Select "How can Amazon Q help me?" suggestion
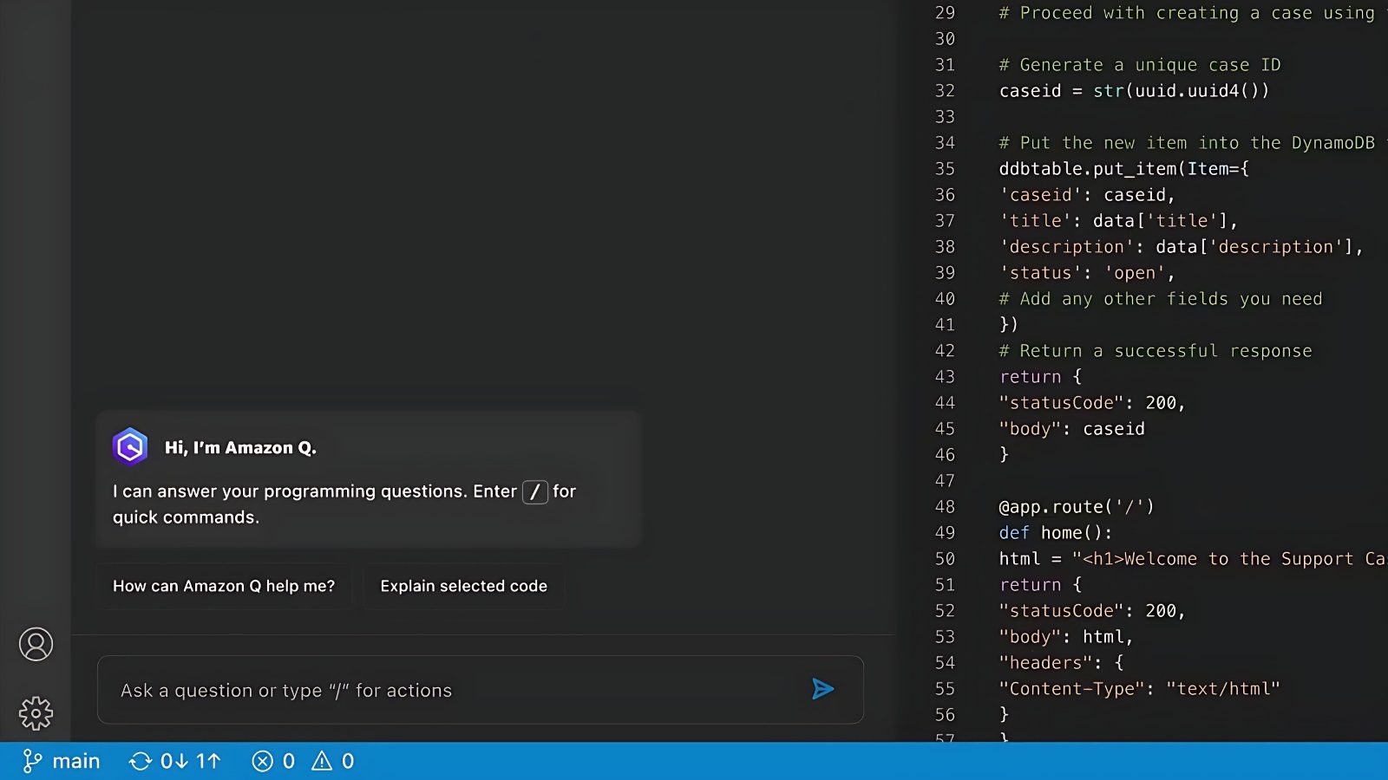The width and height of the screenshot is (1388, 780). [x=224, y=586]
